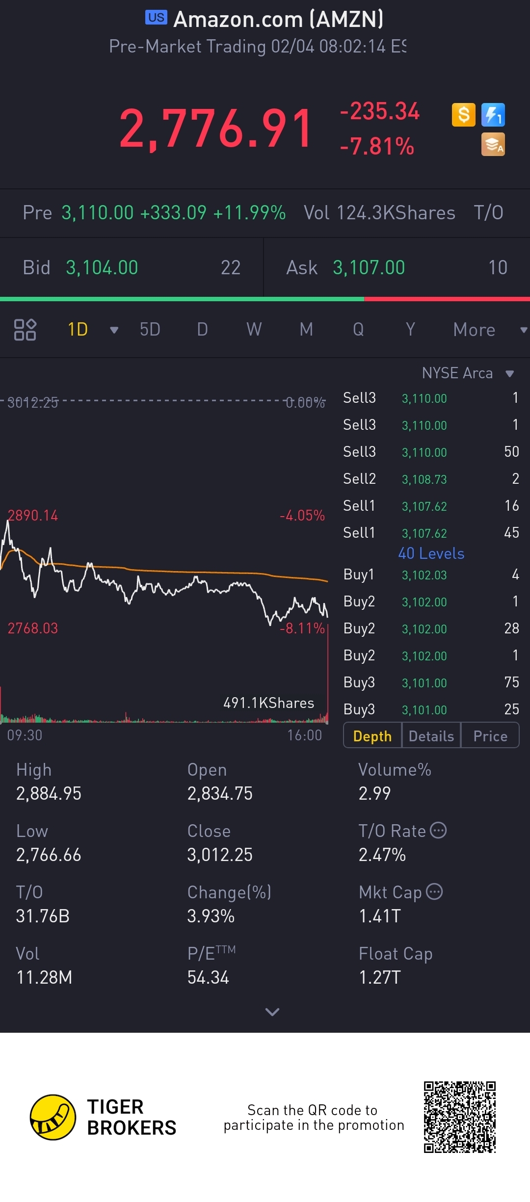The width and height of the screenshot is (530, 1202).
Task: Open the chart layout grid icon
Action: [x=25, y=330]
